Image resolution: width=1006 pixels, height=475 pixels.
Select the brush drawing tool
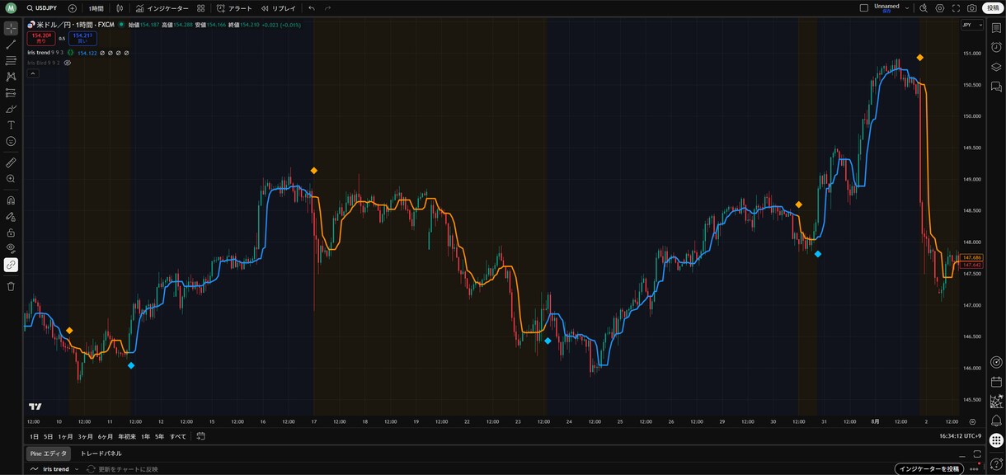pos(11,109)
